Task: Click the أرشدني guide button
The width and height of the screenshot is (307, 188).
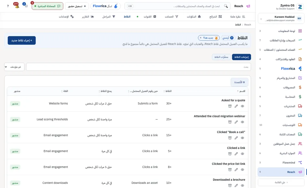Action: point(228,38)
